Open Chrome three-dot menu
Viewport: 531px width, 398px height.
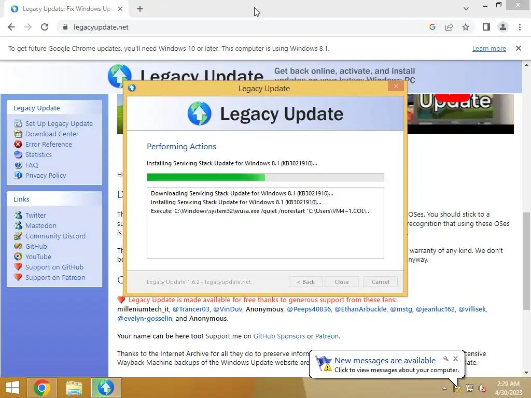click(520, 27)
